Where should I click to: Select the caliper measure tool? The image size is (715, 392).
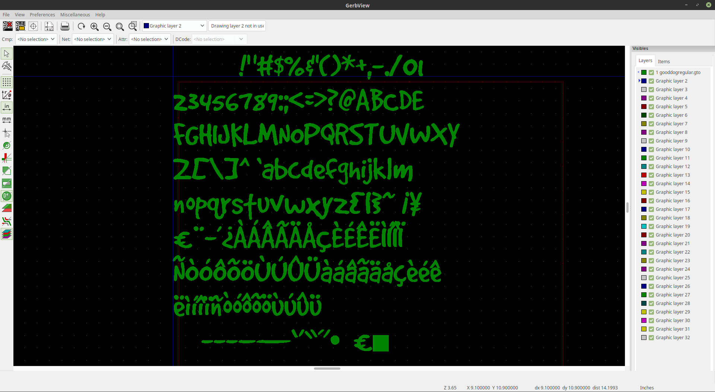click(7, 66)
